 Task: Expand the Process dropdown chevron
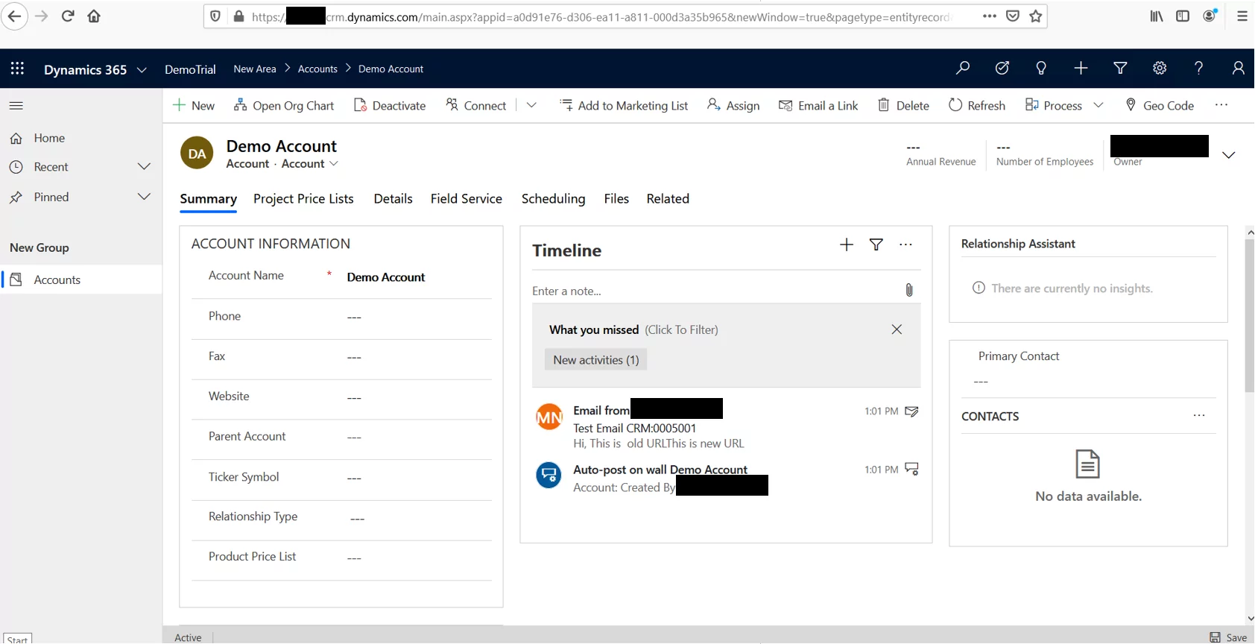tap(1098, 105)
